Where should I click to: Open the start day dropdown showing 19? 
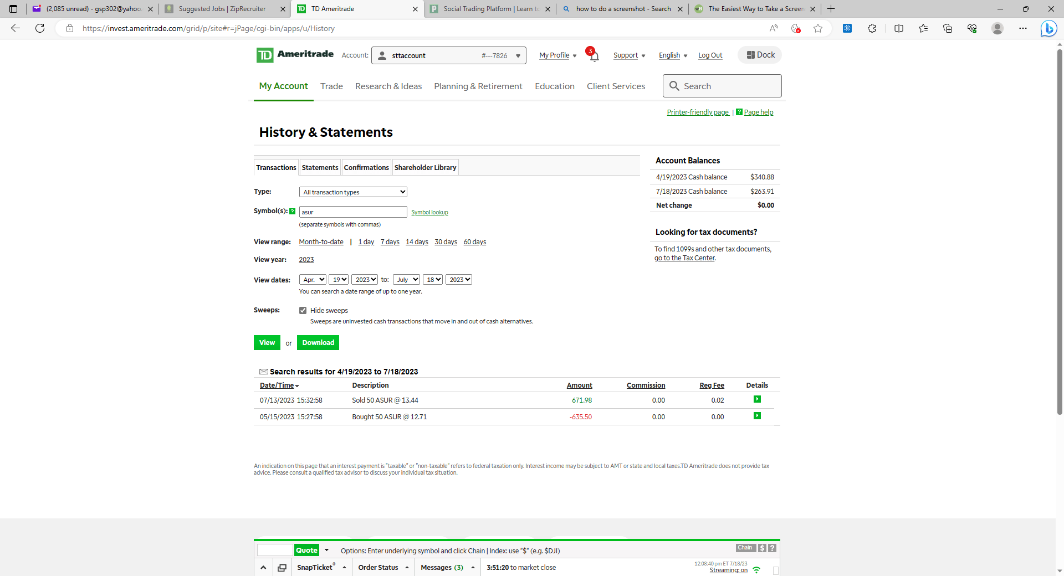pos(339,280)
